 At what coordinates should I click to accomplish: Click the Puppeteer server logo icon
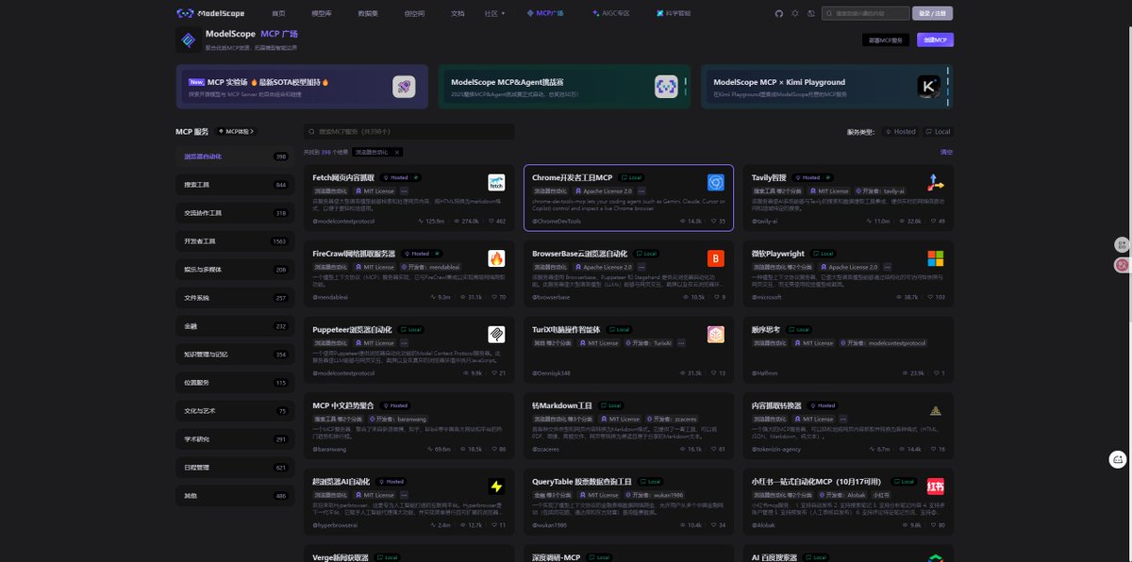click(496, 334)
